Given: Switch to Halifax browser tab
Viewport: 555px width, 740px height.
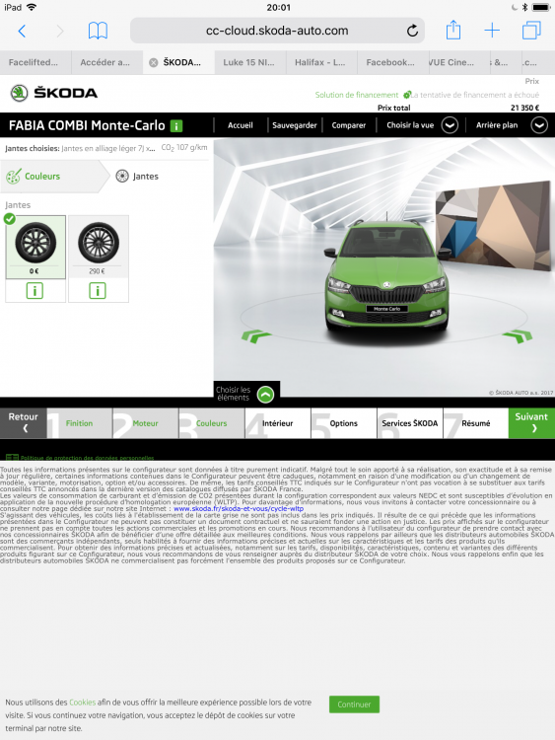Looking at the screenshot, I should click(x=321, y=62).
